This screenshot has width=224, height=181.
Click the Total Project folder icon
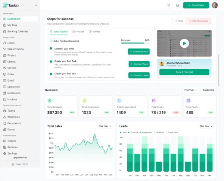(154, 101)
